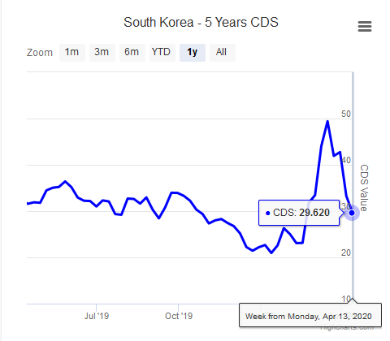390x341 pixels.
Task: Click the Jul '19 axis label
Action: click(97, 316)
